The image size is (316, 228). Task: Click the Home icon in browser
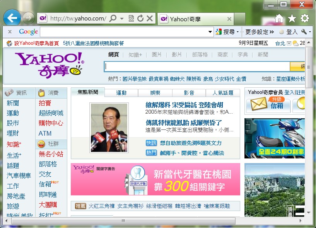coord(279,19)
